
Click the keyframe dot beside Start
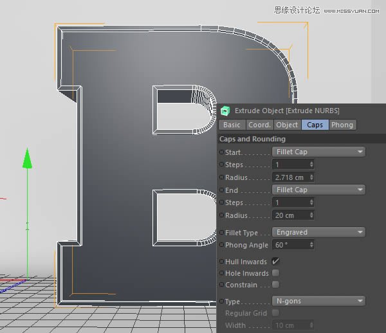222,152
